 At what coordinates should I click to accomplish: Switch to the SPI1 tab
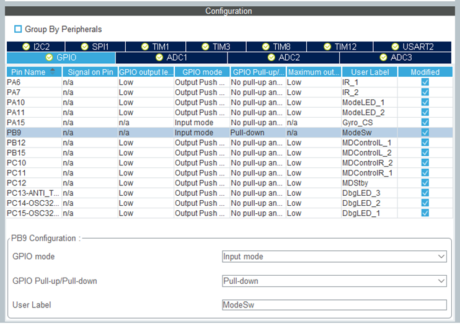[95, 46]
